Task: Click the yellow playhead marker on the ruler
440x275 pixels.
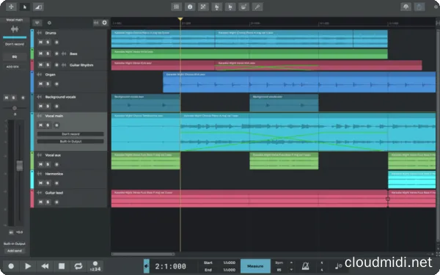Action: pos(180,19)
